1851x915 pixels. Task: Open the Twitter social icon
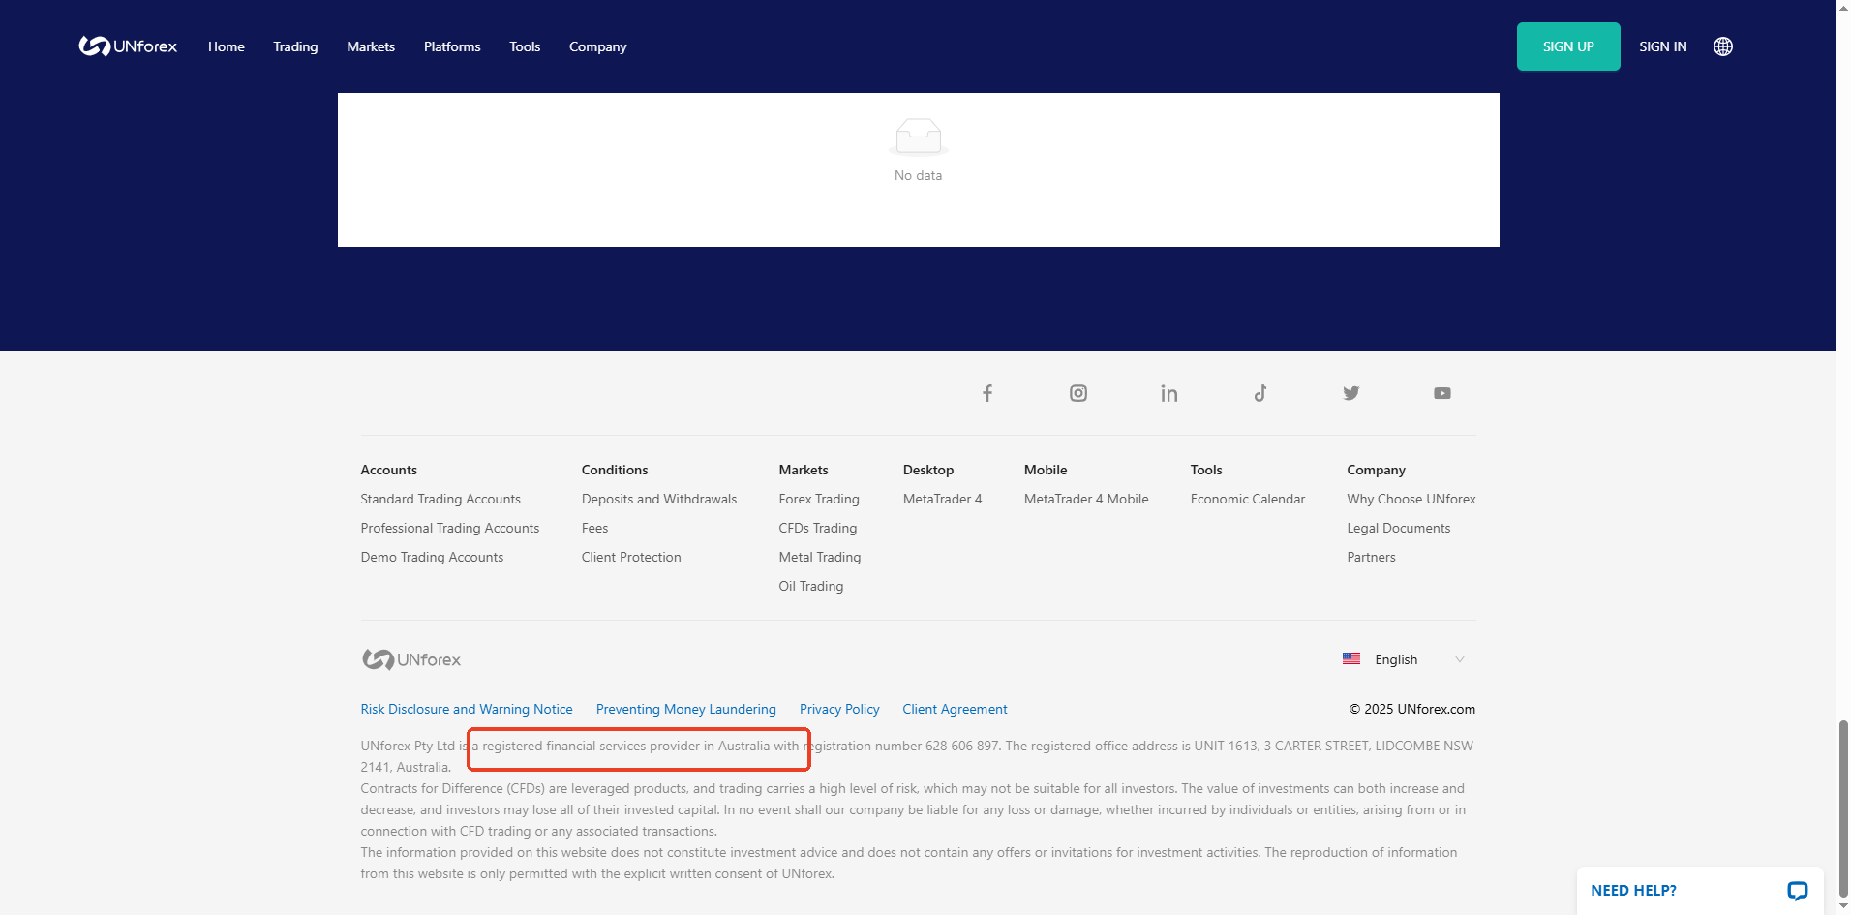click(x=1350, y=393)
